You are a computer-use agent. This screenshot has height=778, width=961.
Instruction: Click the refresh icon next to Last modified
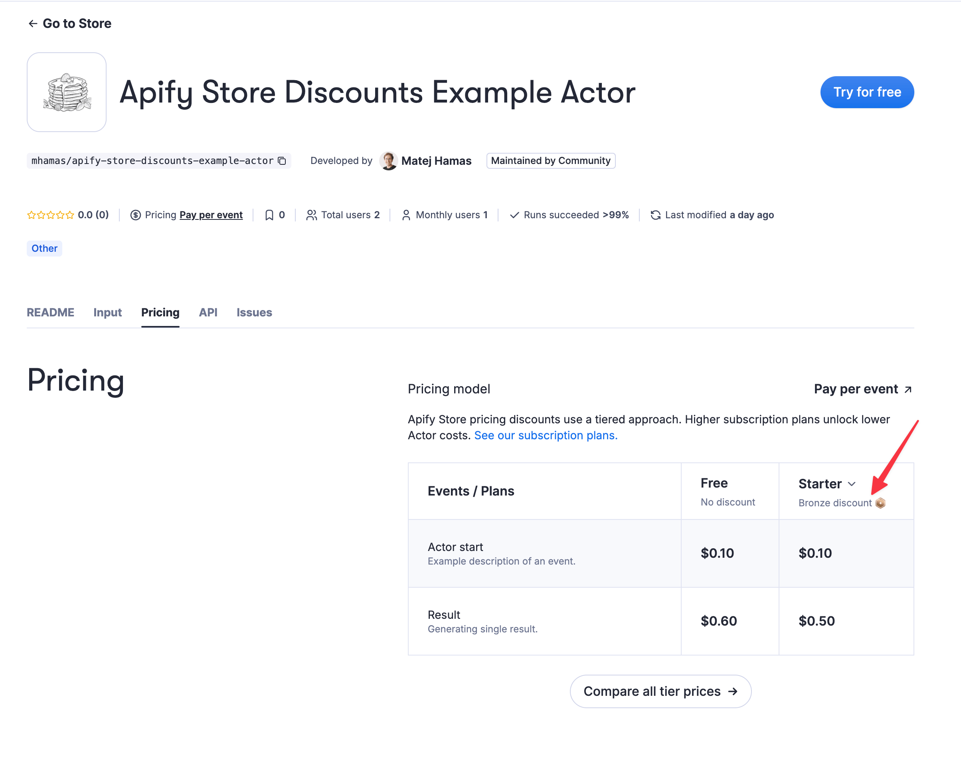(655, 215)
